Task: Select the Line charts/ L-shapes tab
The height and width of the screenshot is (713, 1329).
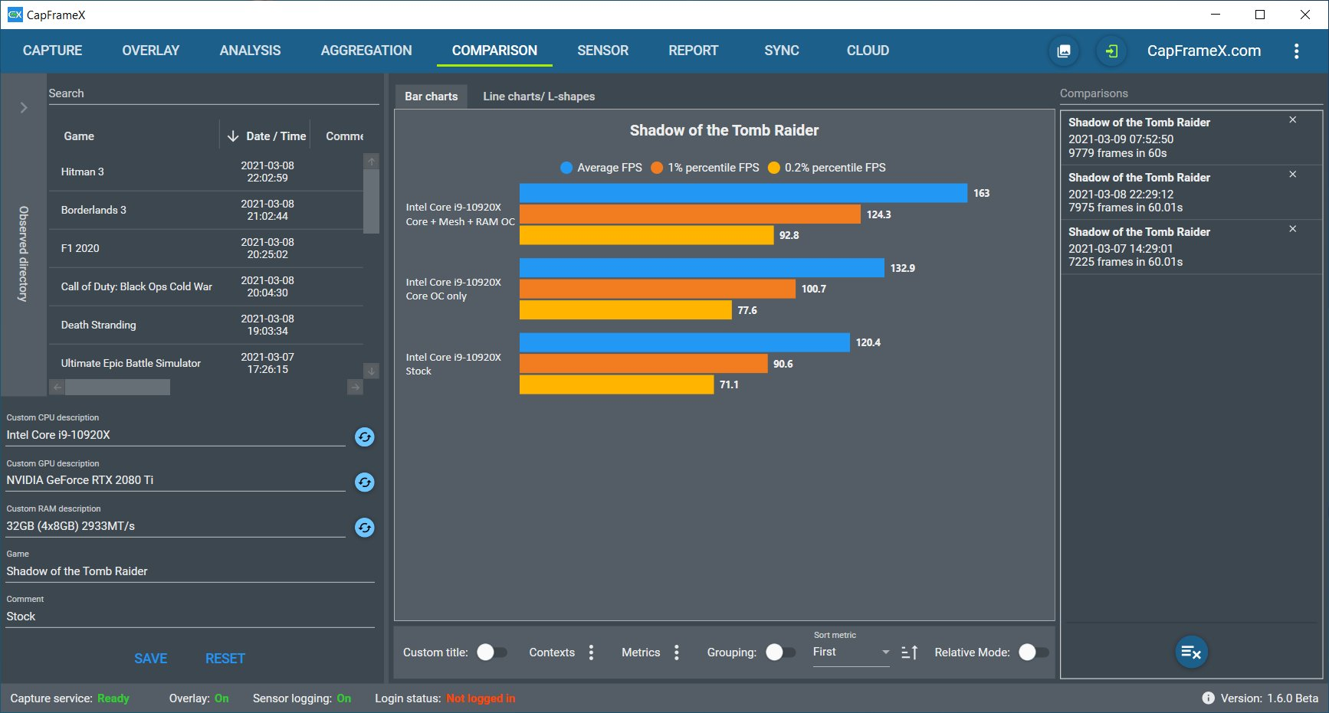Action: tap(539, 96)
